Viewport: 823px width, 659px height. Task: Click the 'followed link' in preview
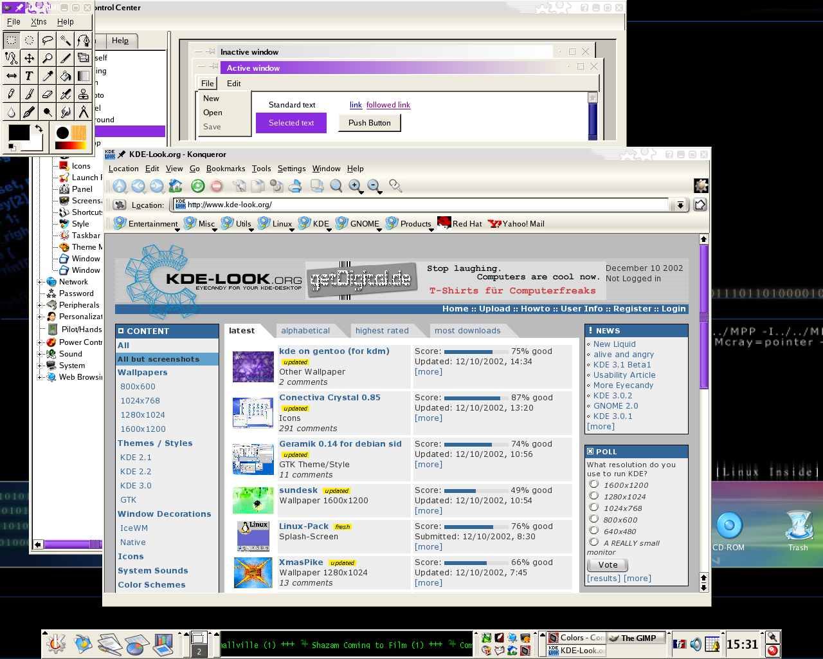coord(388,105)
